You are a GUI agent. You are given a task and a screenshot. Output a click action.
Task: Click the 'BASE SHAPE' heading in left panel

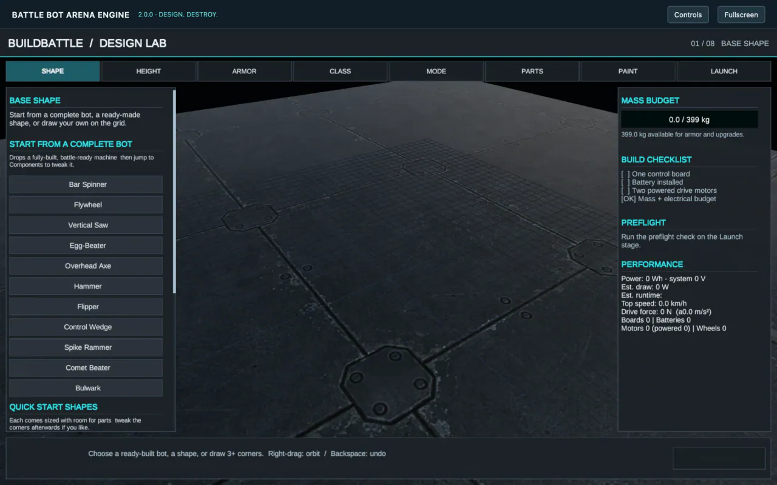[x=35, y=101]
